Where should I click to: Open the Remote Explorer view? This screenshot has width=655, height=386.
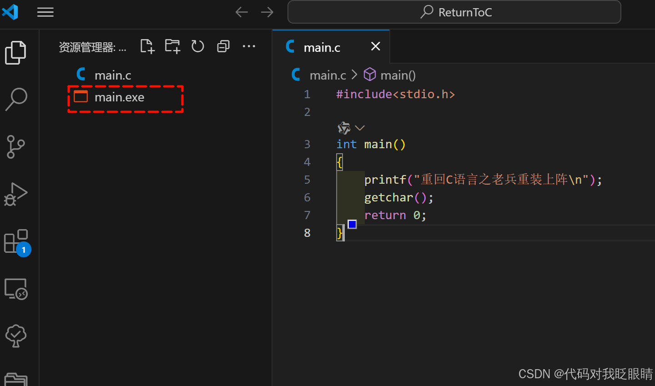16,289
